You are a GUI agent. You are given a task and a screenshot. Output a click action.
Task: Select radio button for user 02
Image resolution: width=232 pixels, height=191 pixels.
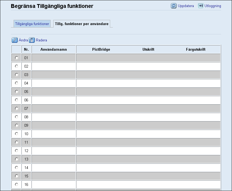(16, 66)
